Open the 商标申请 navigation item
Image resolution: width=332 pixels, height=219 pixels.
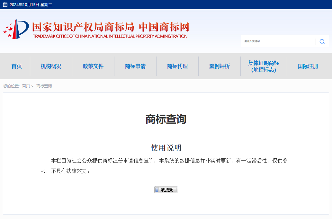(x=135, y=66)
